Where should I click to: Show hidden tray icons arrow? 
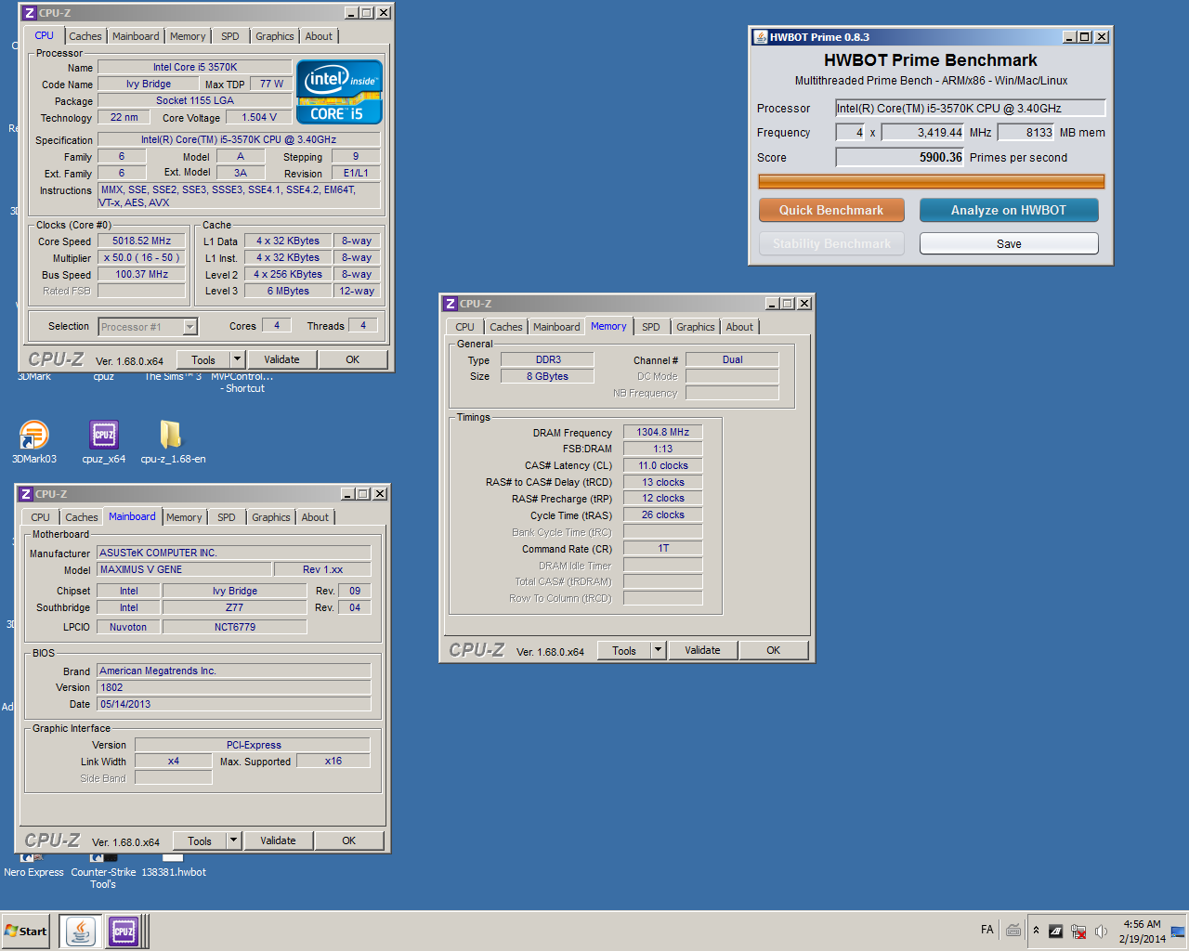point(1036,931)
